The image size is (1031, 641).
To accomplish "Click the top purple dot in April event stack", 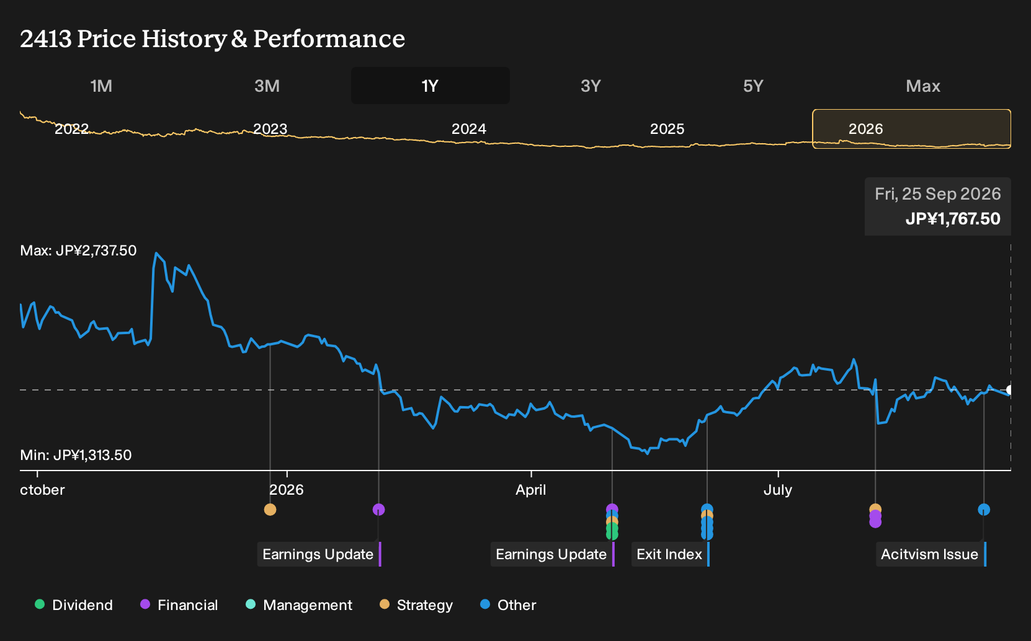I will [x=612, y=508].
